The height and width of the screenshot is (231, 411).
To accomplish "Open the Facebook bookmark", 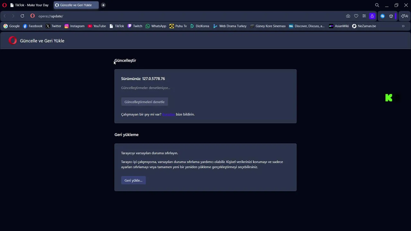I will pos(33,26).
